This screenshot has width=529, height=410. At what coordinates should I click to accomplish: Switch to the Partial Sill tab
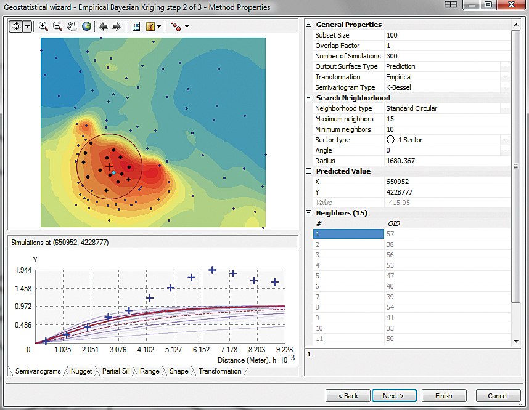115,371
